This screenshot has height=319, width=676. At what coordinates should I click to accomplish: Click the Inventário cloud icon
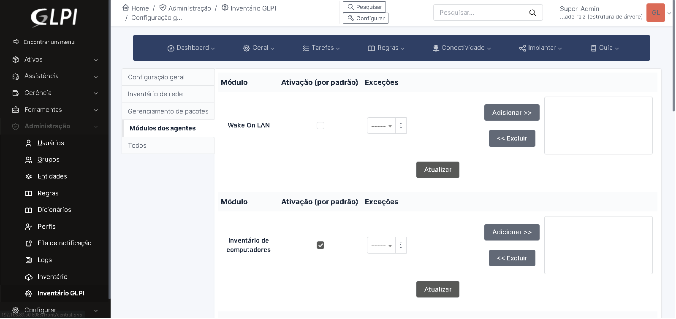click(x=29, y=277)
